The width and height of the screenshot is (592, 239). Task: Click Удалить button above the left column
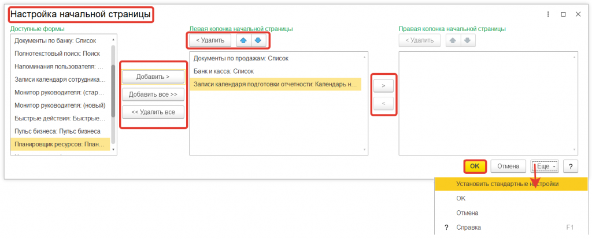[210, 40]
